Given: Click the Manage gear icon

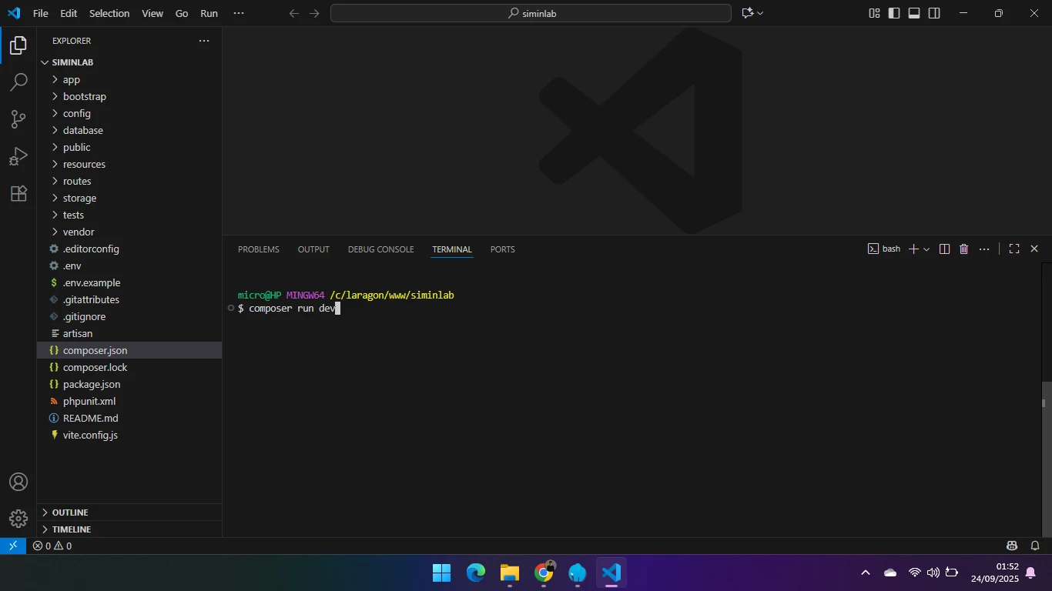Looking at the screenshot, I should [x=18, y=518].
